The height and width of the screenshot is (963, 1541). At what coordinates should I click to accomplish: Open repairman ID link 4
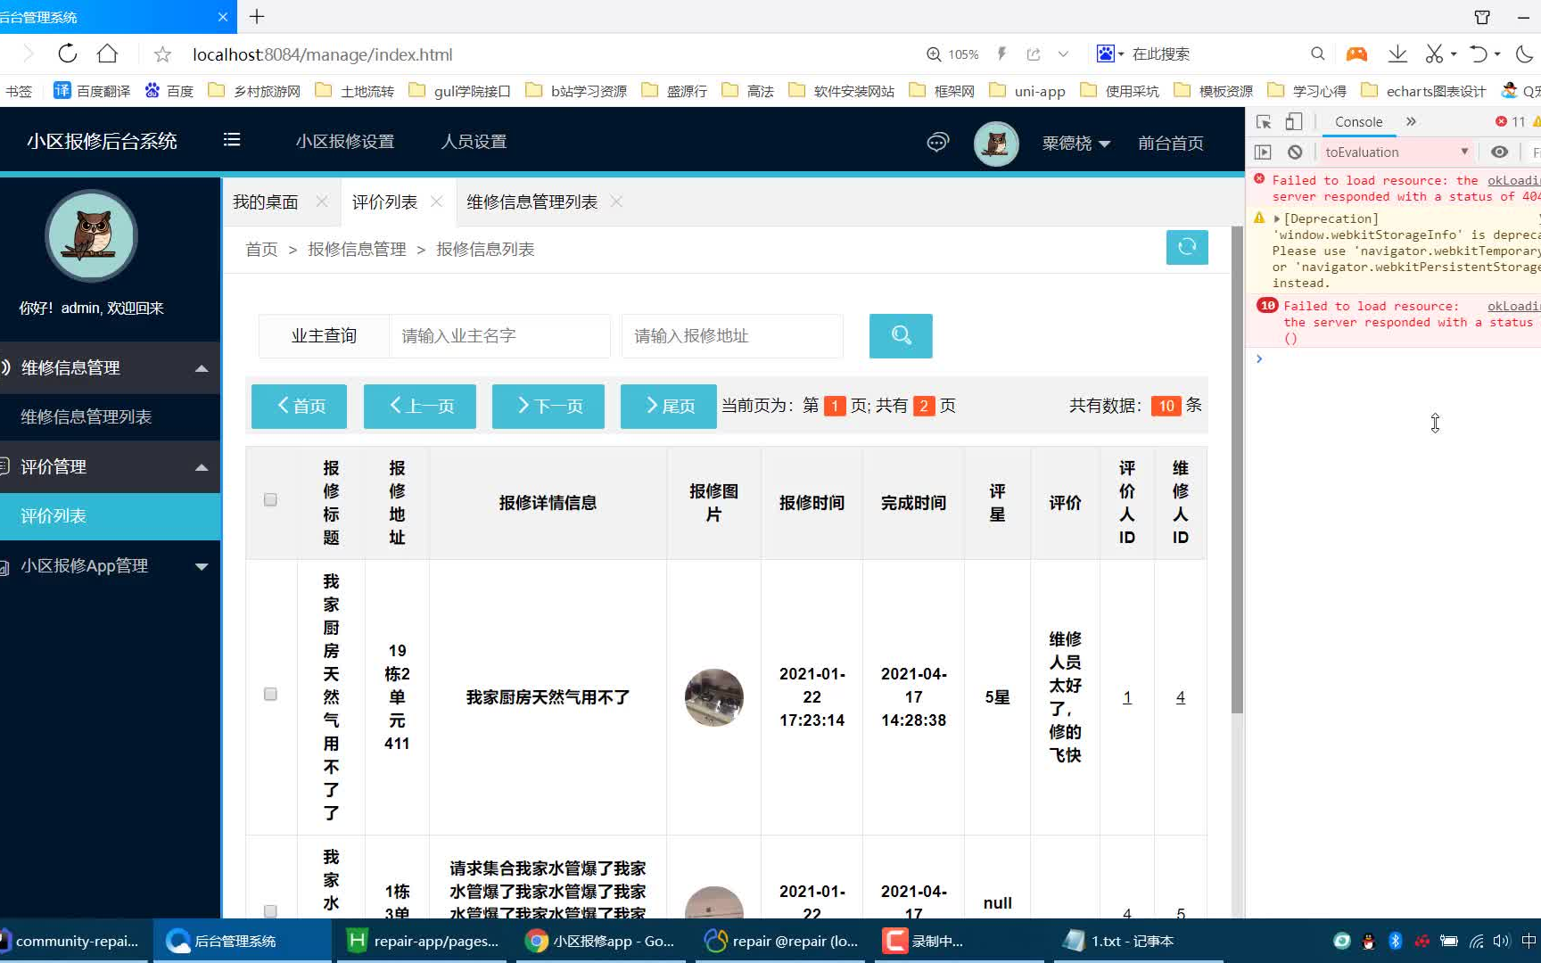(x=1181, y=697)
